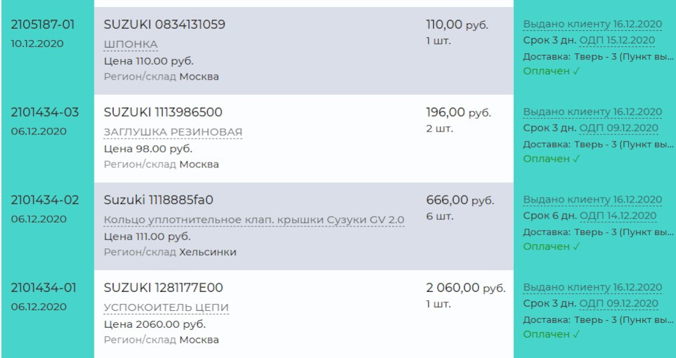Open the ЗАГЛУШКА РЕЗИНОВАЯ part link
The width and height of the screenshot is (676, 358).
[x=173, y=132]
